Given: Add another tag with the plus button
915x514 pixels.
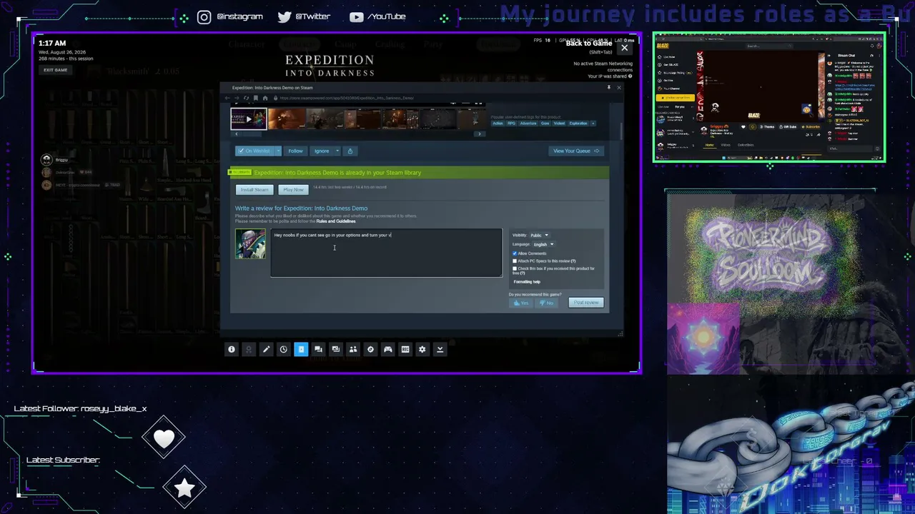Looking at the screenshot, I should click(593, 124).
